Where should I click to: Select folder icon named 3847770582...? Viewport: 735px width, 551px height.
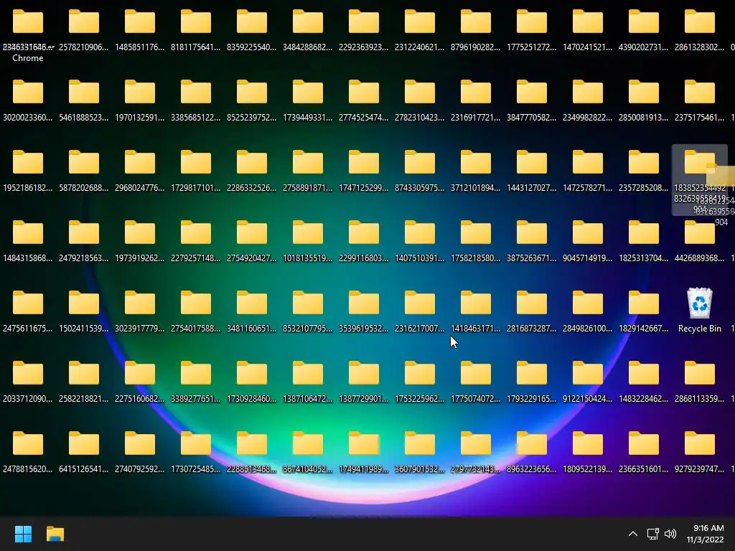532,93
